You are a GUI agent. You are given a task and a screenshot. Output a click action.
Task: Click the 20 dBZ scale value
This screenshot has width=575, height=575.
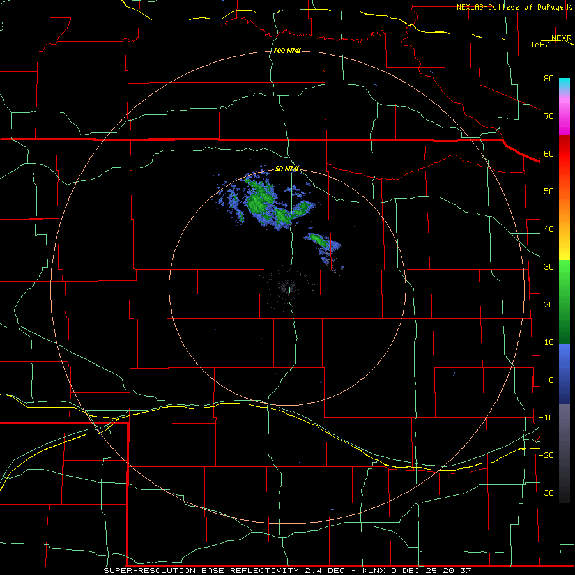549,305
